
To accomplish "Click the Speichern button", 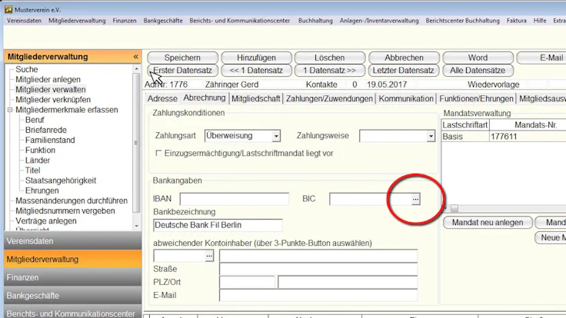I will (182, 58).
